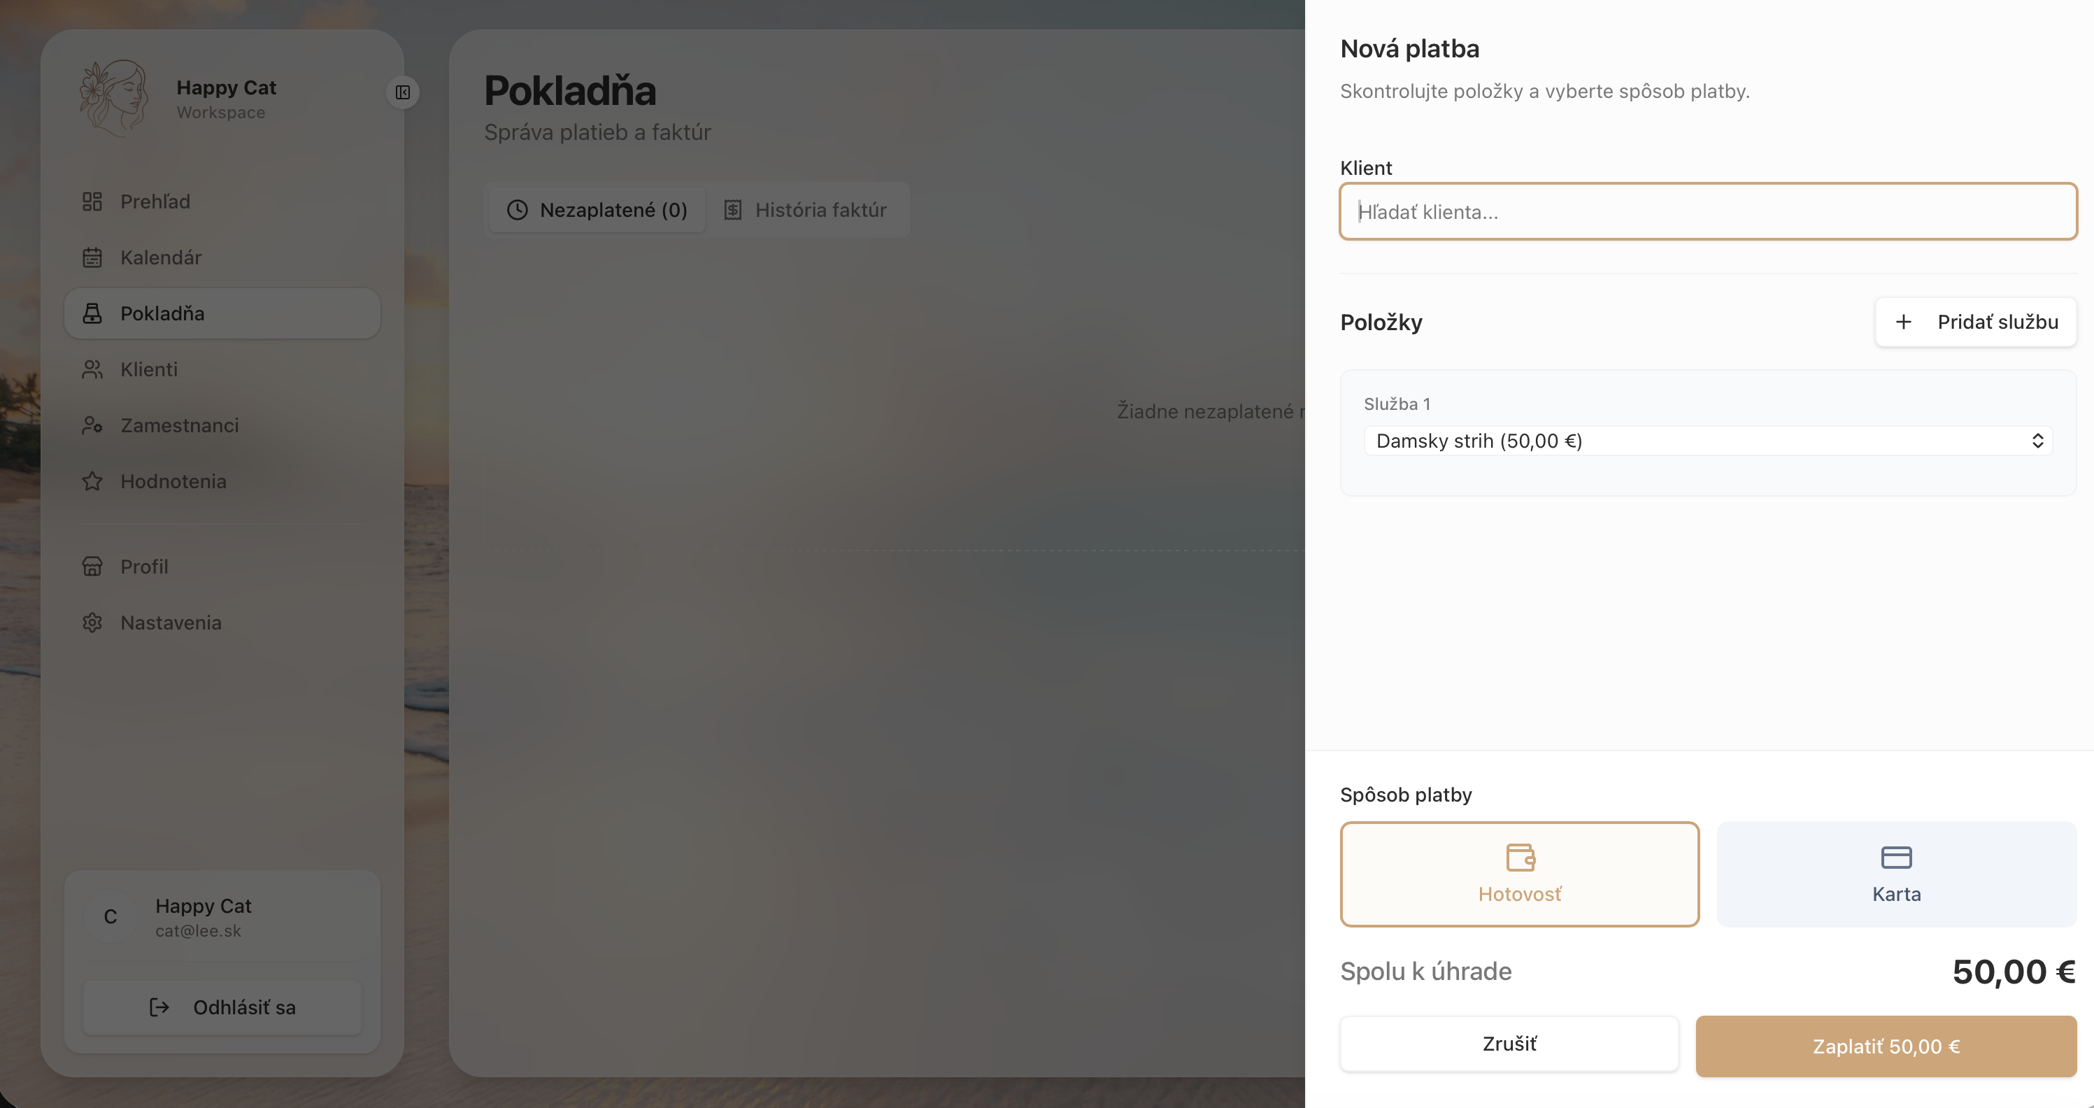The height and width of the screenshot is (1108, 2094).
Task: Open the Služba 1 service dropdown
Action: (1707, 441)
